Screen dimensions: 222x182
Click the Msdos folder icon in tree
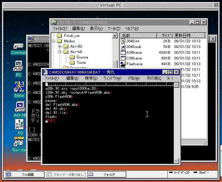point(60,41)
